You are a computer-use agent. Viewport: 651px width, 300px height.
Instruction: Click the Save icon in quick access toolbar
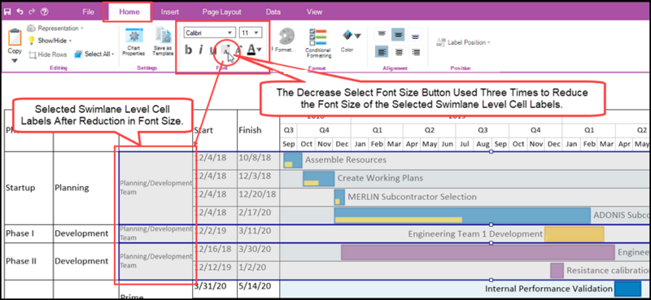[7, 11]
